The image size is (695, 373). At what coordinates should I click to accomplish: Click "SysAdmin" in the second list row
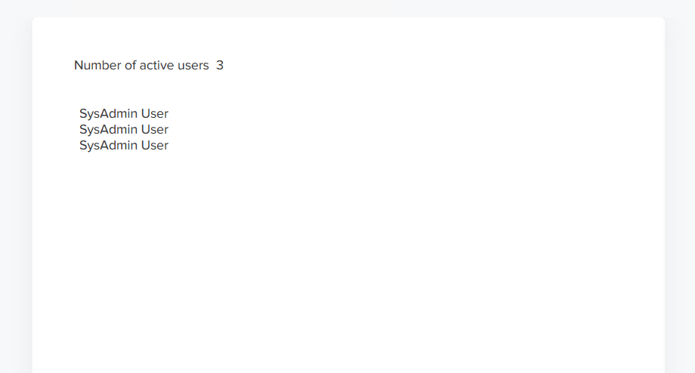[x=109, y=130]
